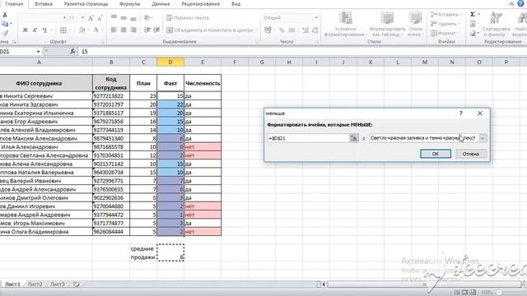Toggle bold Ж formatting
Screen dimensions: 527x296
26,30
